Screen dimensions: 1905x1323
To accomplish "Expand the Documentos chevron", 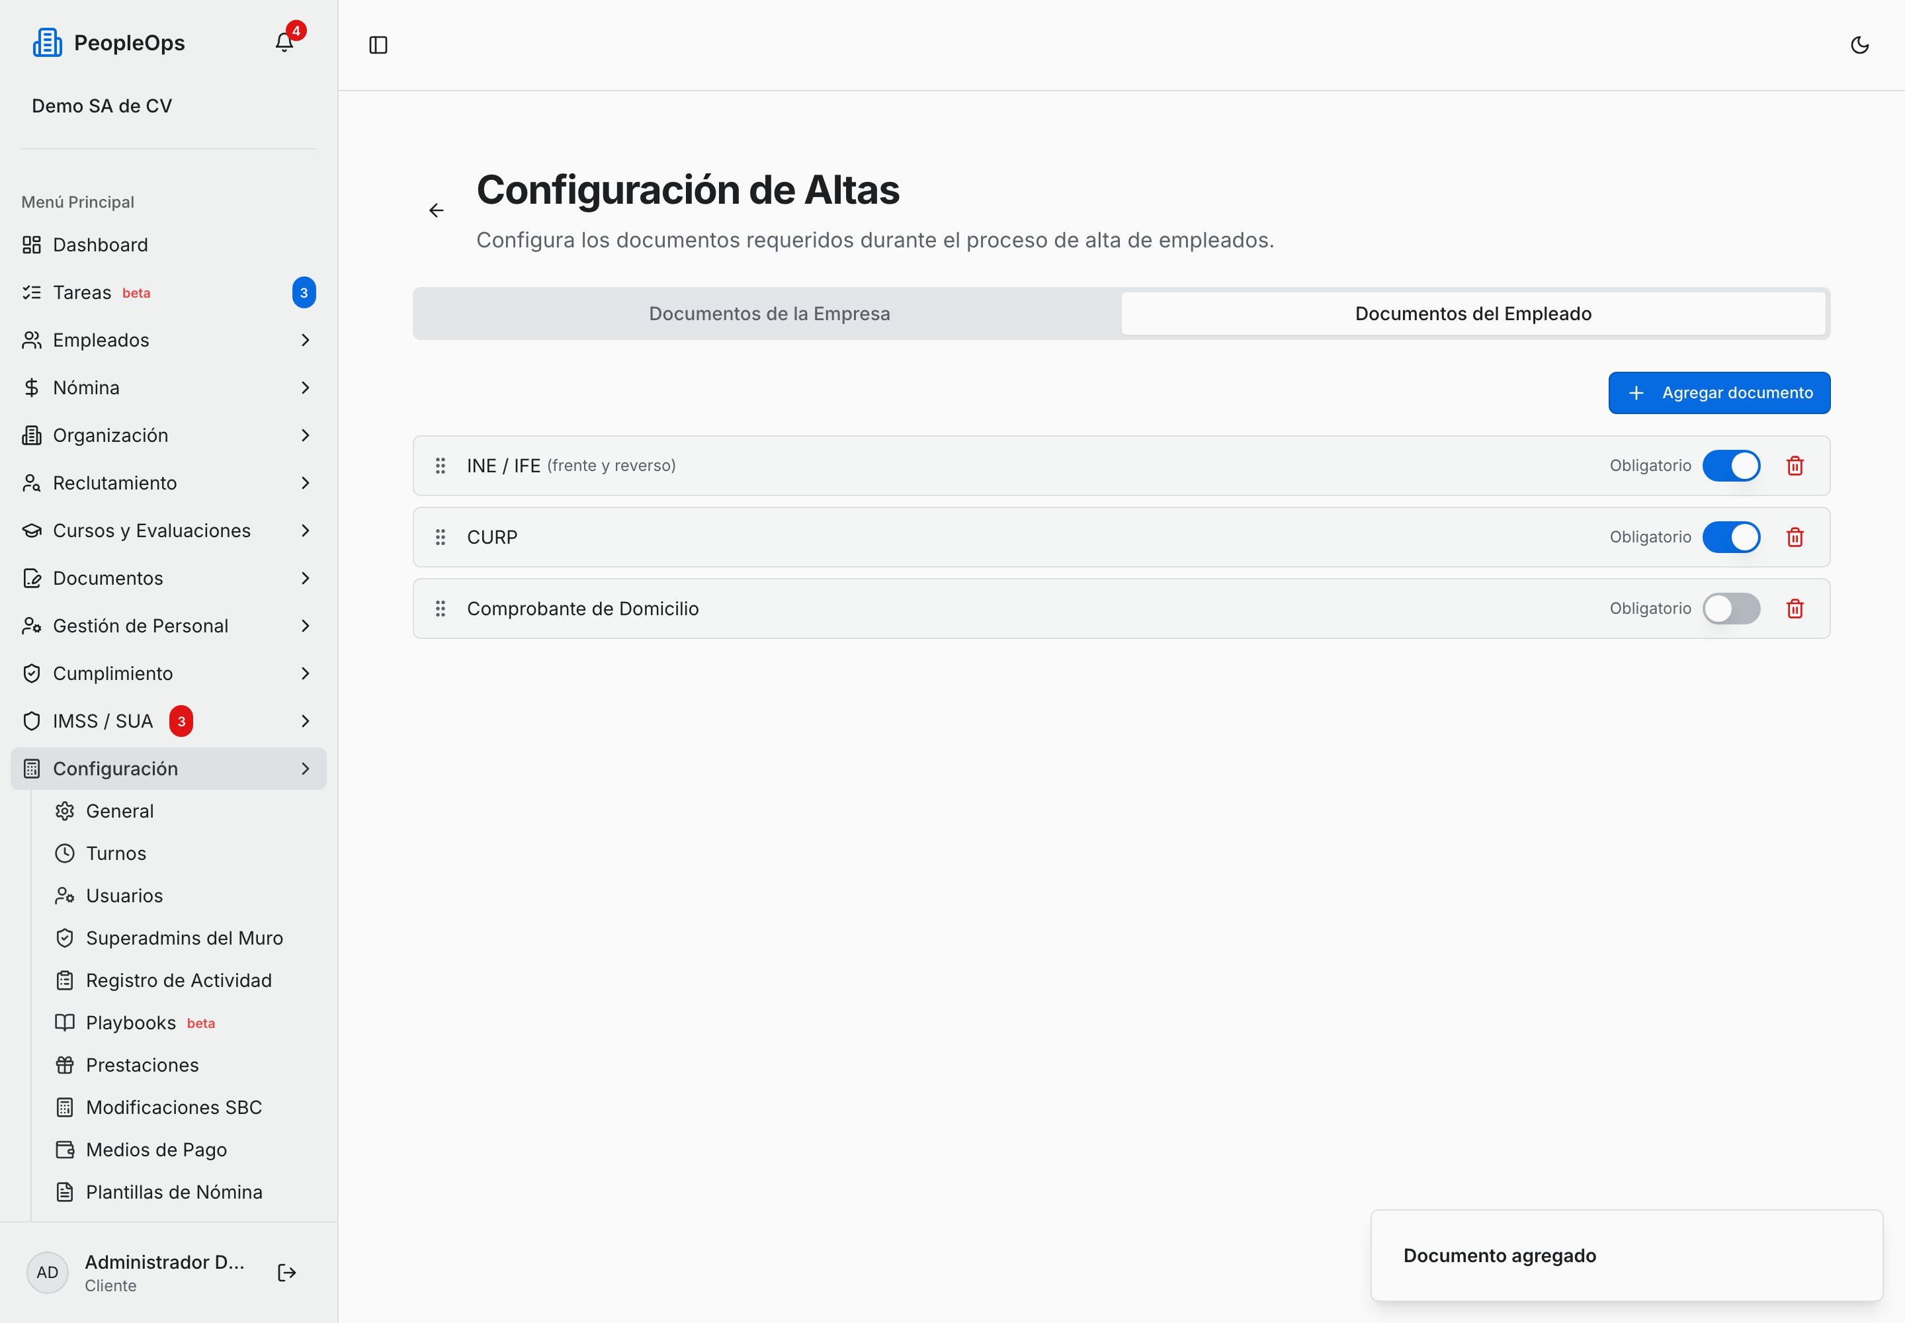I will click(x=305, y=577).
